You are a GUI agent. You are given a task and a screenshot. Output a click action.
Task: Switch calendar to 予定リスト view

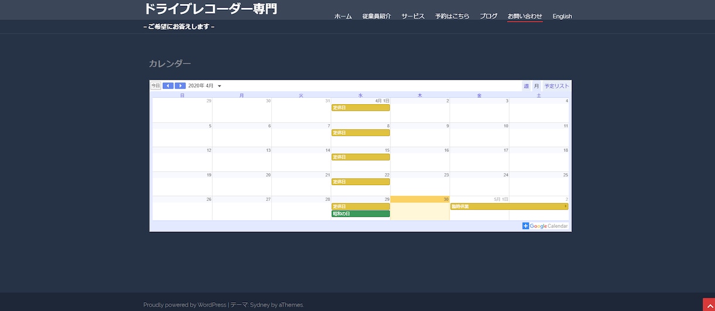[557, 86]
